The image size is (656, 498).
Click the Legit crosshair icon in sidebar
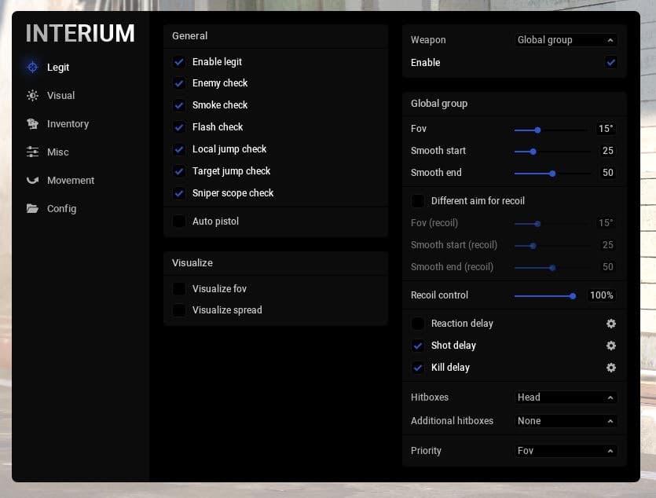[32, 68]
